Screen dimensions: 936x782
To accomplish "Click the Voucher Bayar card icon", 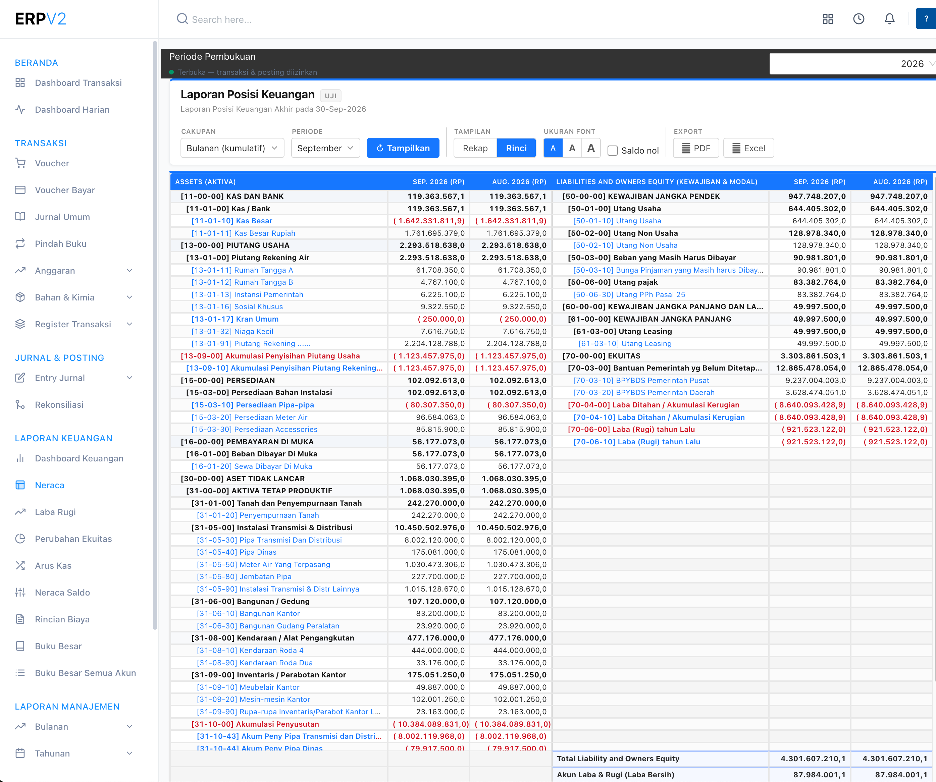I will tap(20, 190).
